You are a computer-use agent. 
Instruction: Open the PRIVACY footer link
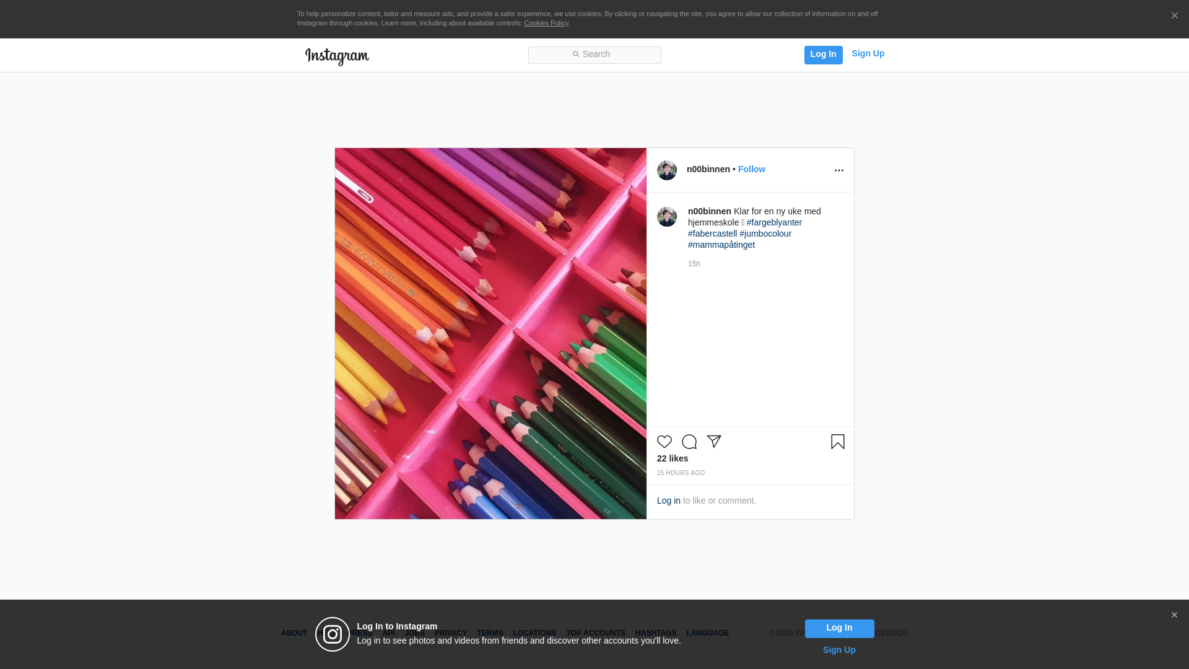coord(451,633)
